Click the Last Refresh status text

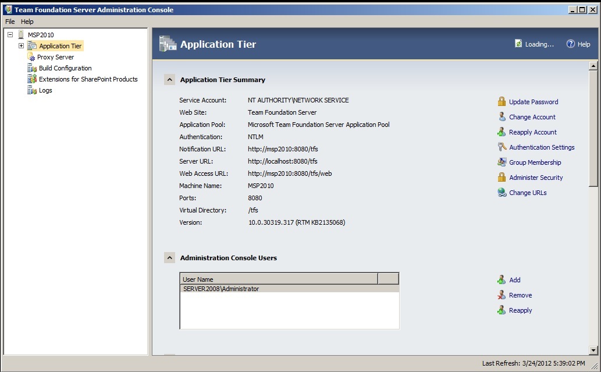(534, 363)
